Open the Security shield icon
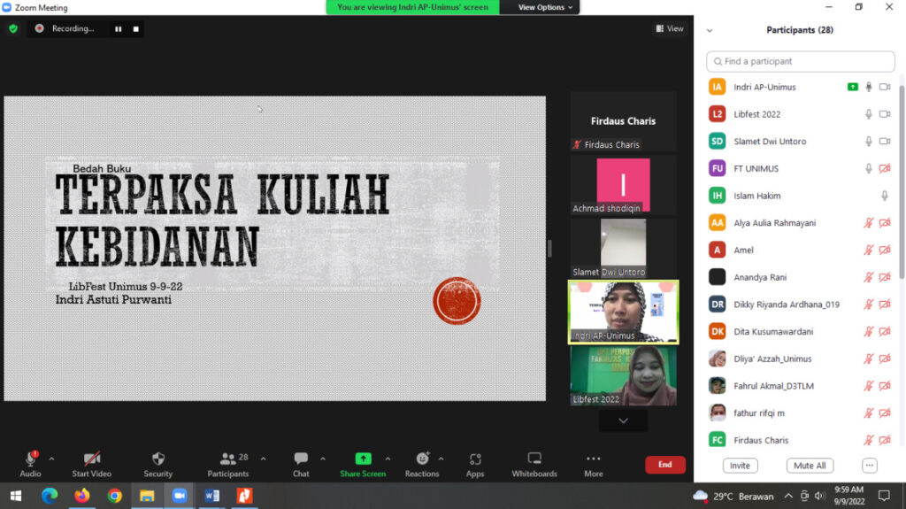This screenshot has width=906, height=509. [x=157, y=459]
